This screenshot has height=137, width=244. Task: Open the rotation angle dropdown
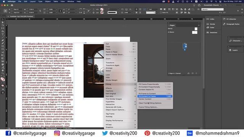coord(76,9)
